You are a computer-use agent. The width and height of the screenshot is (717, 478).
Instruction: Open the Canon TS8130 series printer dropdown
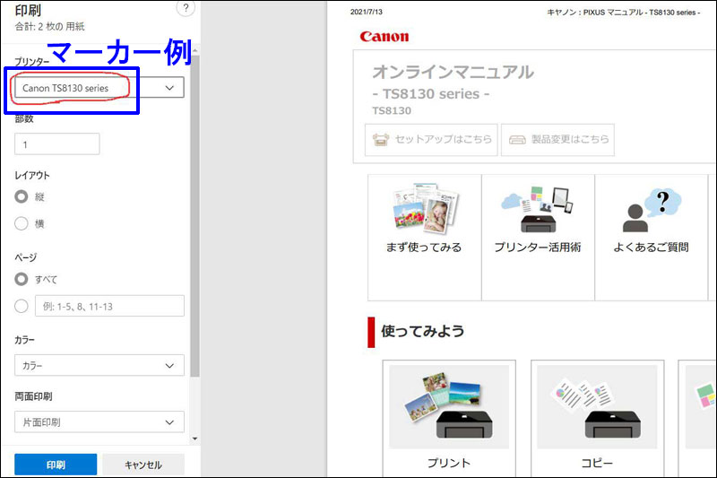(x=99, y=88)
